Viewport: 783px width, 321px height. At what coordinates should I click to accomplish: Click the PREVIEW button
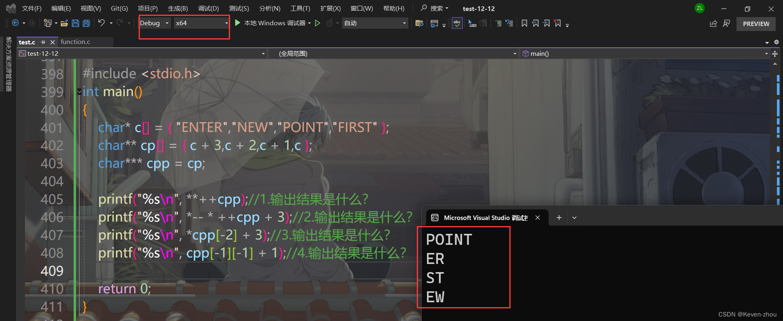tap(756, 24)
